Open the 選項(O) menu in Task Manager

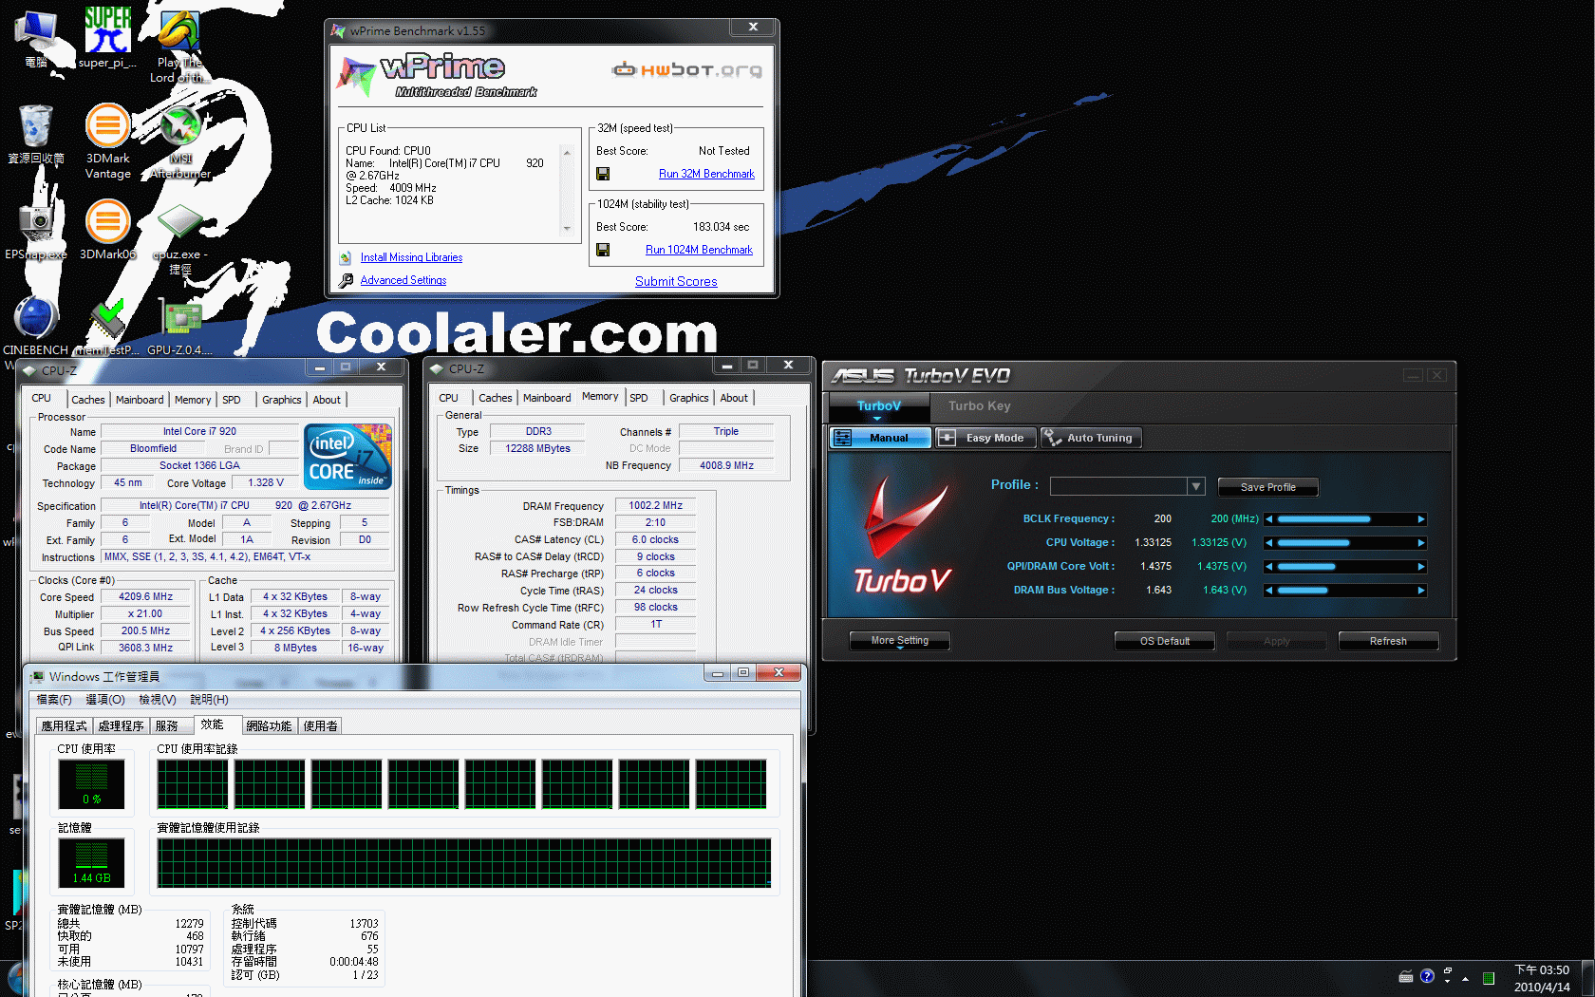coord(105,700)
